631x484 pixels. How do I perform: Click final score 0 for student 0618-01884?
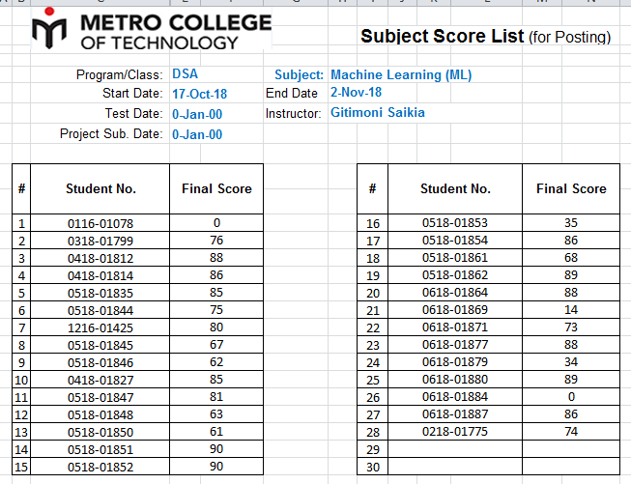coord(571,397)
